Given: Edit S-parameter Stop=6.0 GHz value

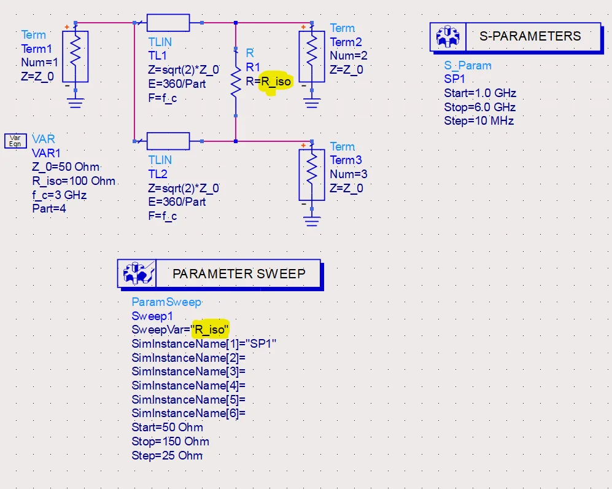Looking at the screenshot, I should pos(479,107).
